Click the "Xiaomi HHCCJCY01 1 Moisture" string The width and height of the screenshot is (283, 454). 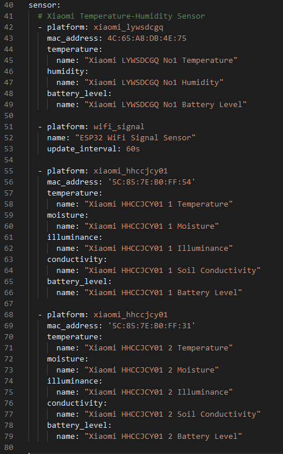click(152, 226)
